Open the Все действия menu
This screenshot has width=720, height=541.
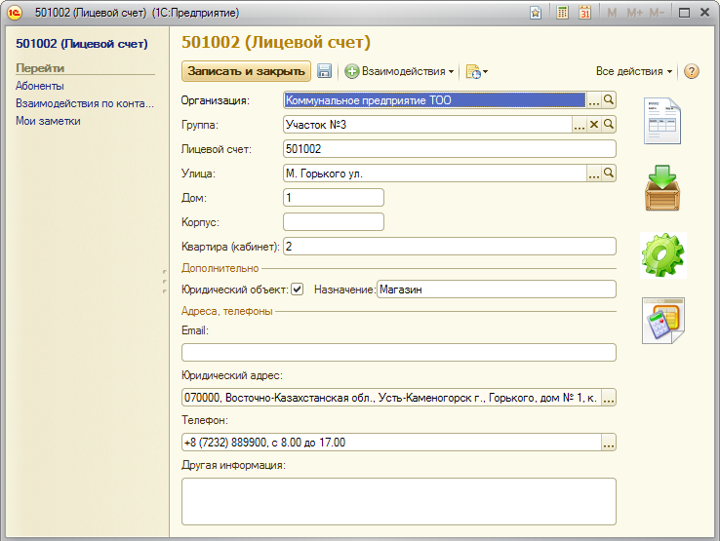[634, 71]
